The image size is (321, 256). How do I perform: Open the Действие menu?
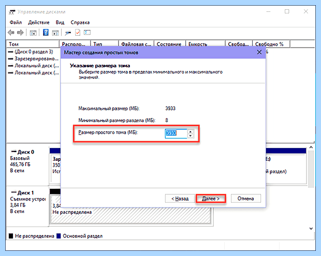pyautogui.click(x=39, y=22)
